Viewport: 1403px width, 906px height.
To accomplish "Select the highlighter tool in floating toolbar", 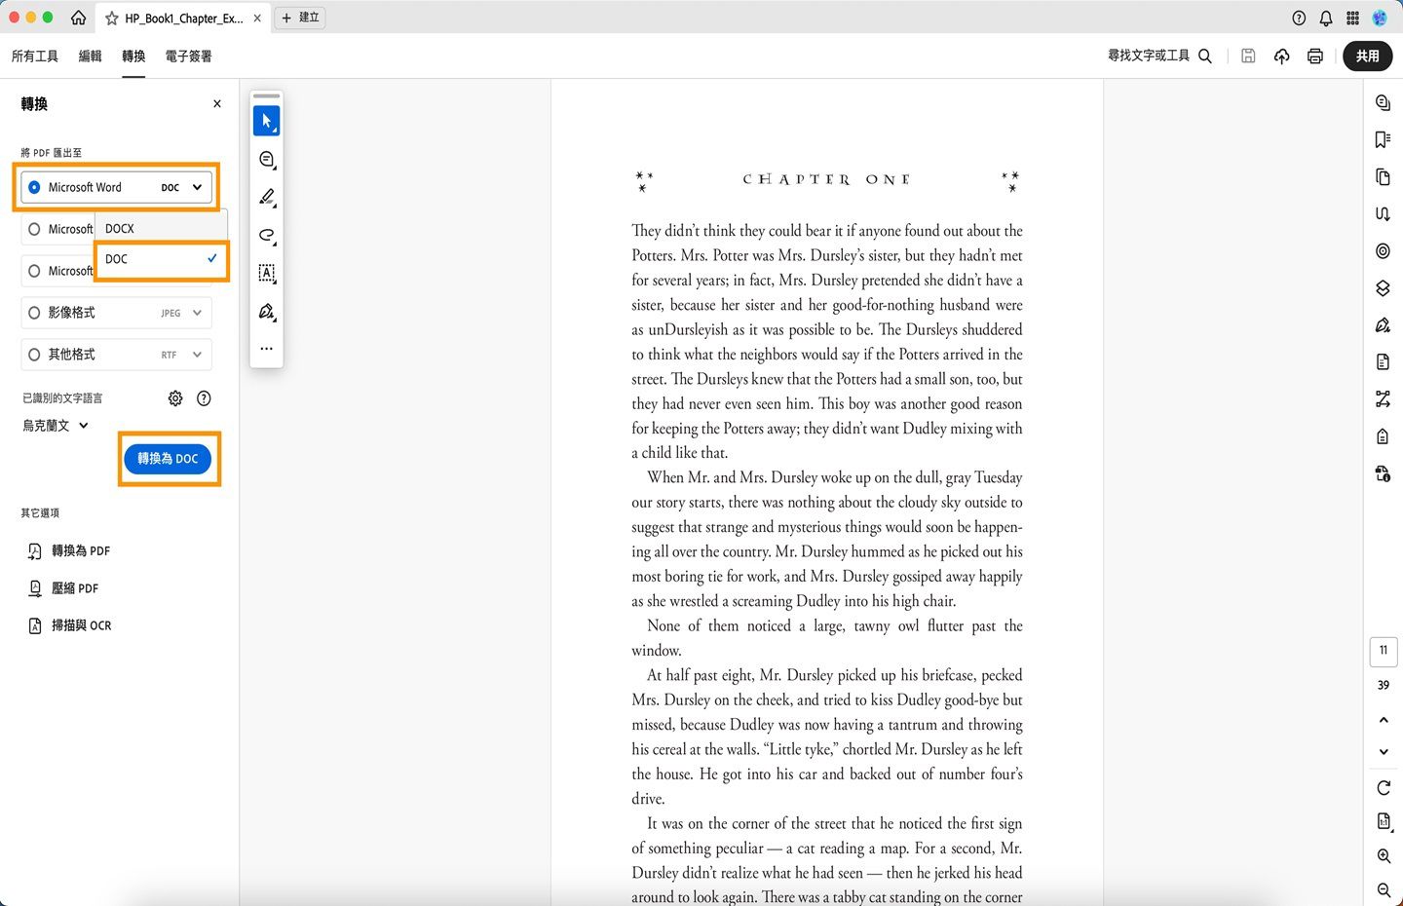I will coord(265,197).
